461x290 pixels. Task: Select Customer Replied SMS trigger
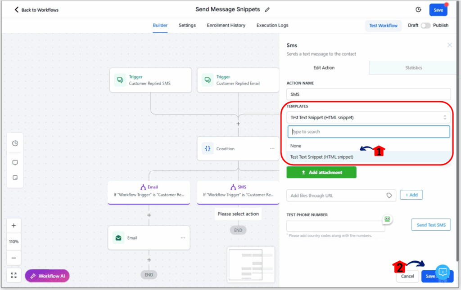point(150,80)
